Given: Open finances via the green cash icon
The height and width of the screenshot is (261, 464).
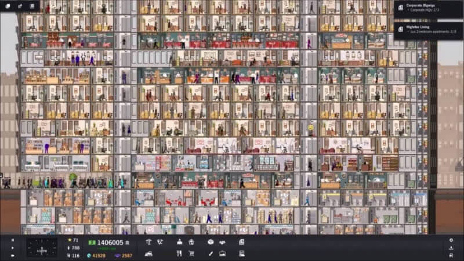Looking at the screenshot, I should pos(92,242).
